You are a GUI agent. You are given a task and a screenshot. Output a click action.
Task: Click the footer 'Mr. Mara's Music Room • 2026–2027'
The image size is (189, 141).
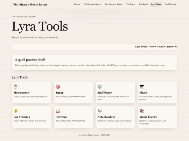click(94, 135)
